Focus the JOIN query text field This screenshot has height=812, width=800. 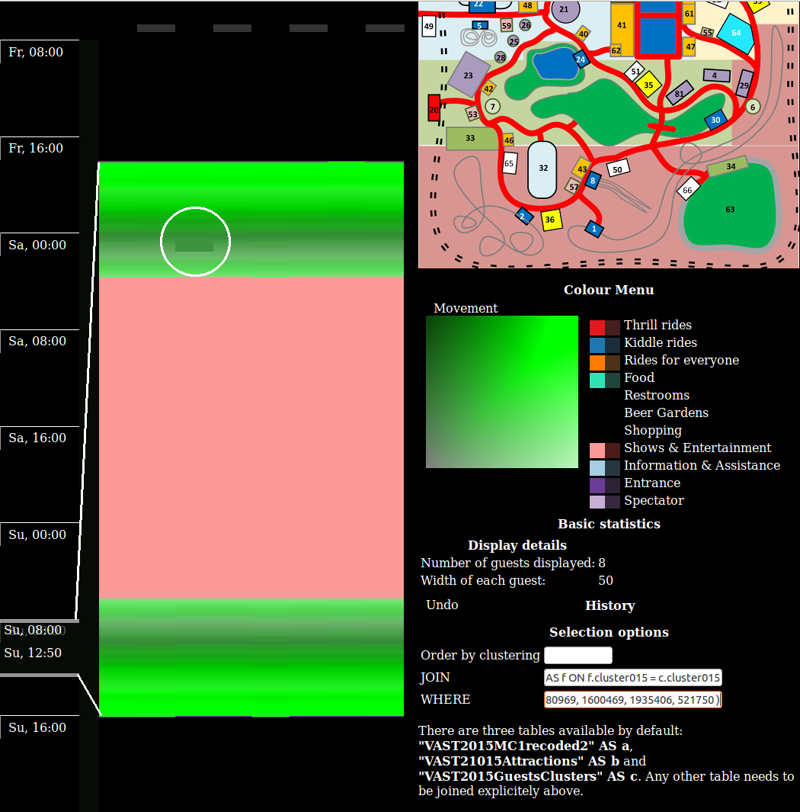click(x=632, y=678)
